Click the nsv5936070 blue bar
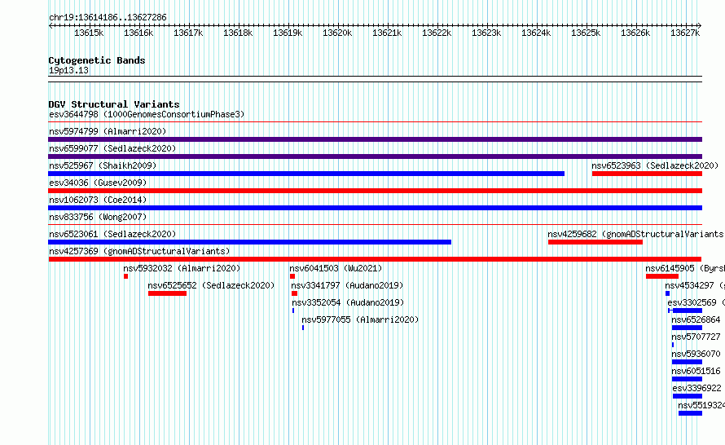 [x=687, y=362]
